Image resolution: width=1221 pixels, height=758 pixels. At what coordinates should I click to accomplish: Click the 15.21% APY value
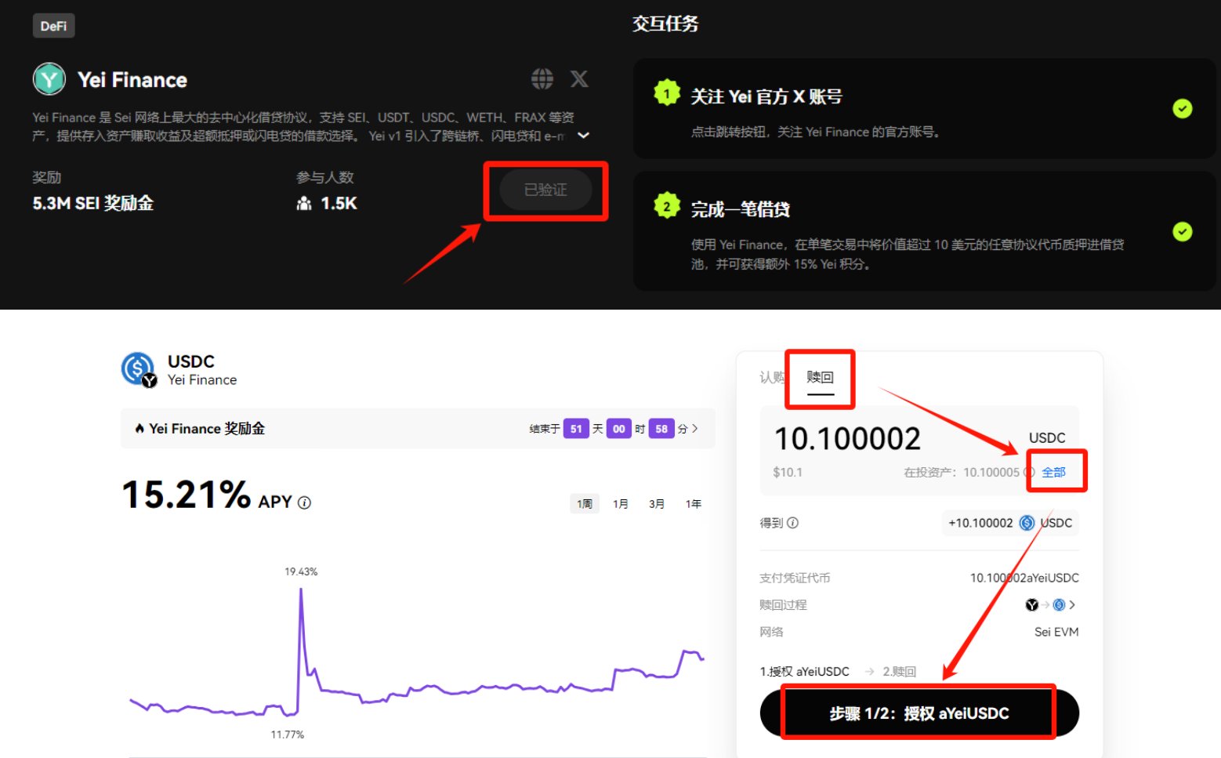coord(187,495)
